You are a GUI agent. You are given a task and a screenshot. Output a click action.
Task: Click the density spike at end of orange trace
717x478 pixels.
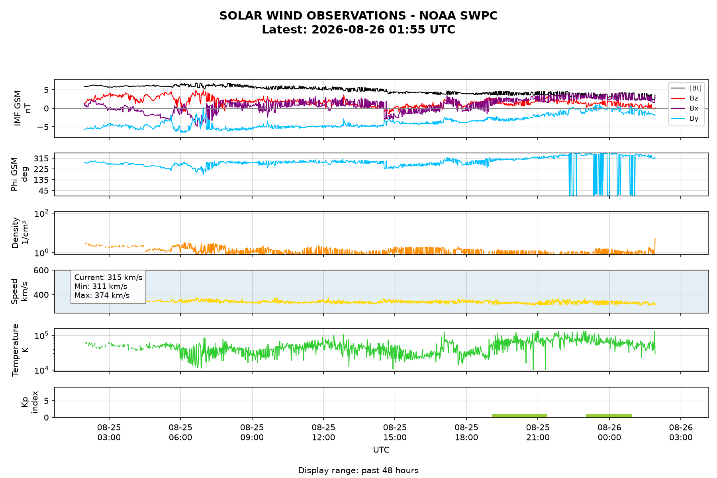pyautogui.click(x=655, y=245)
